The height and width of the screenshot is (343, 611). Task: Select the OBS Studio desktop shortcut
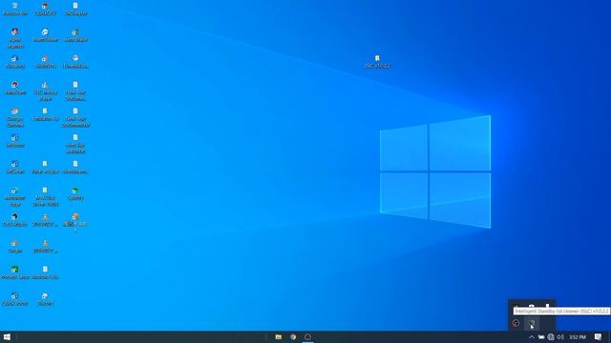(x=15, y=220)
